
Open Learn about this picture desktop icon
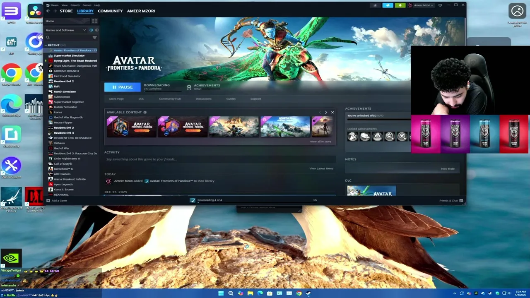click(517, 15)
